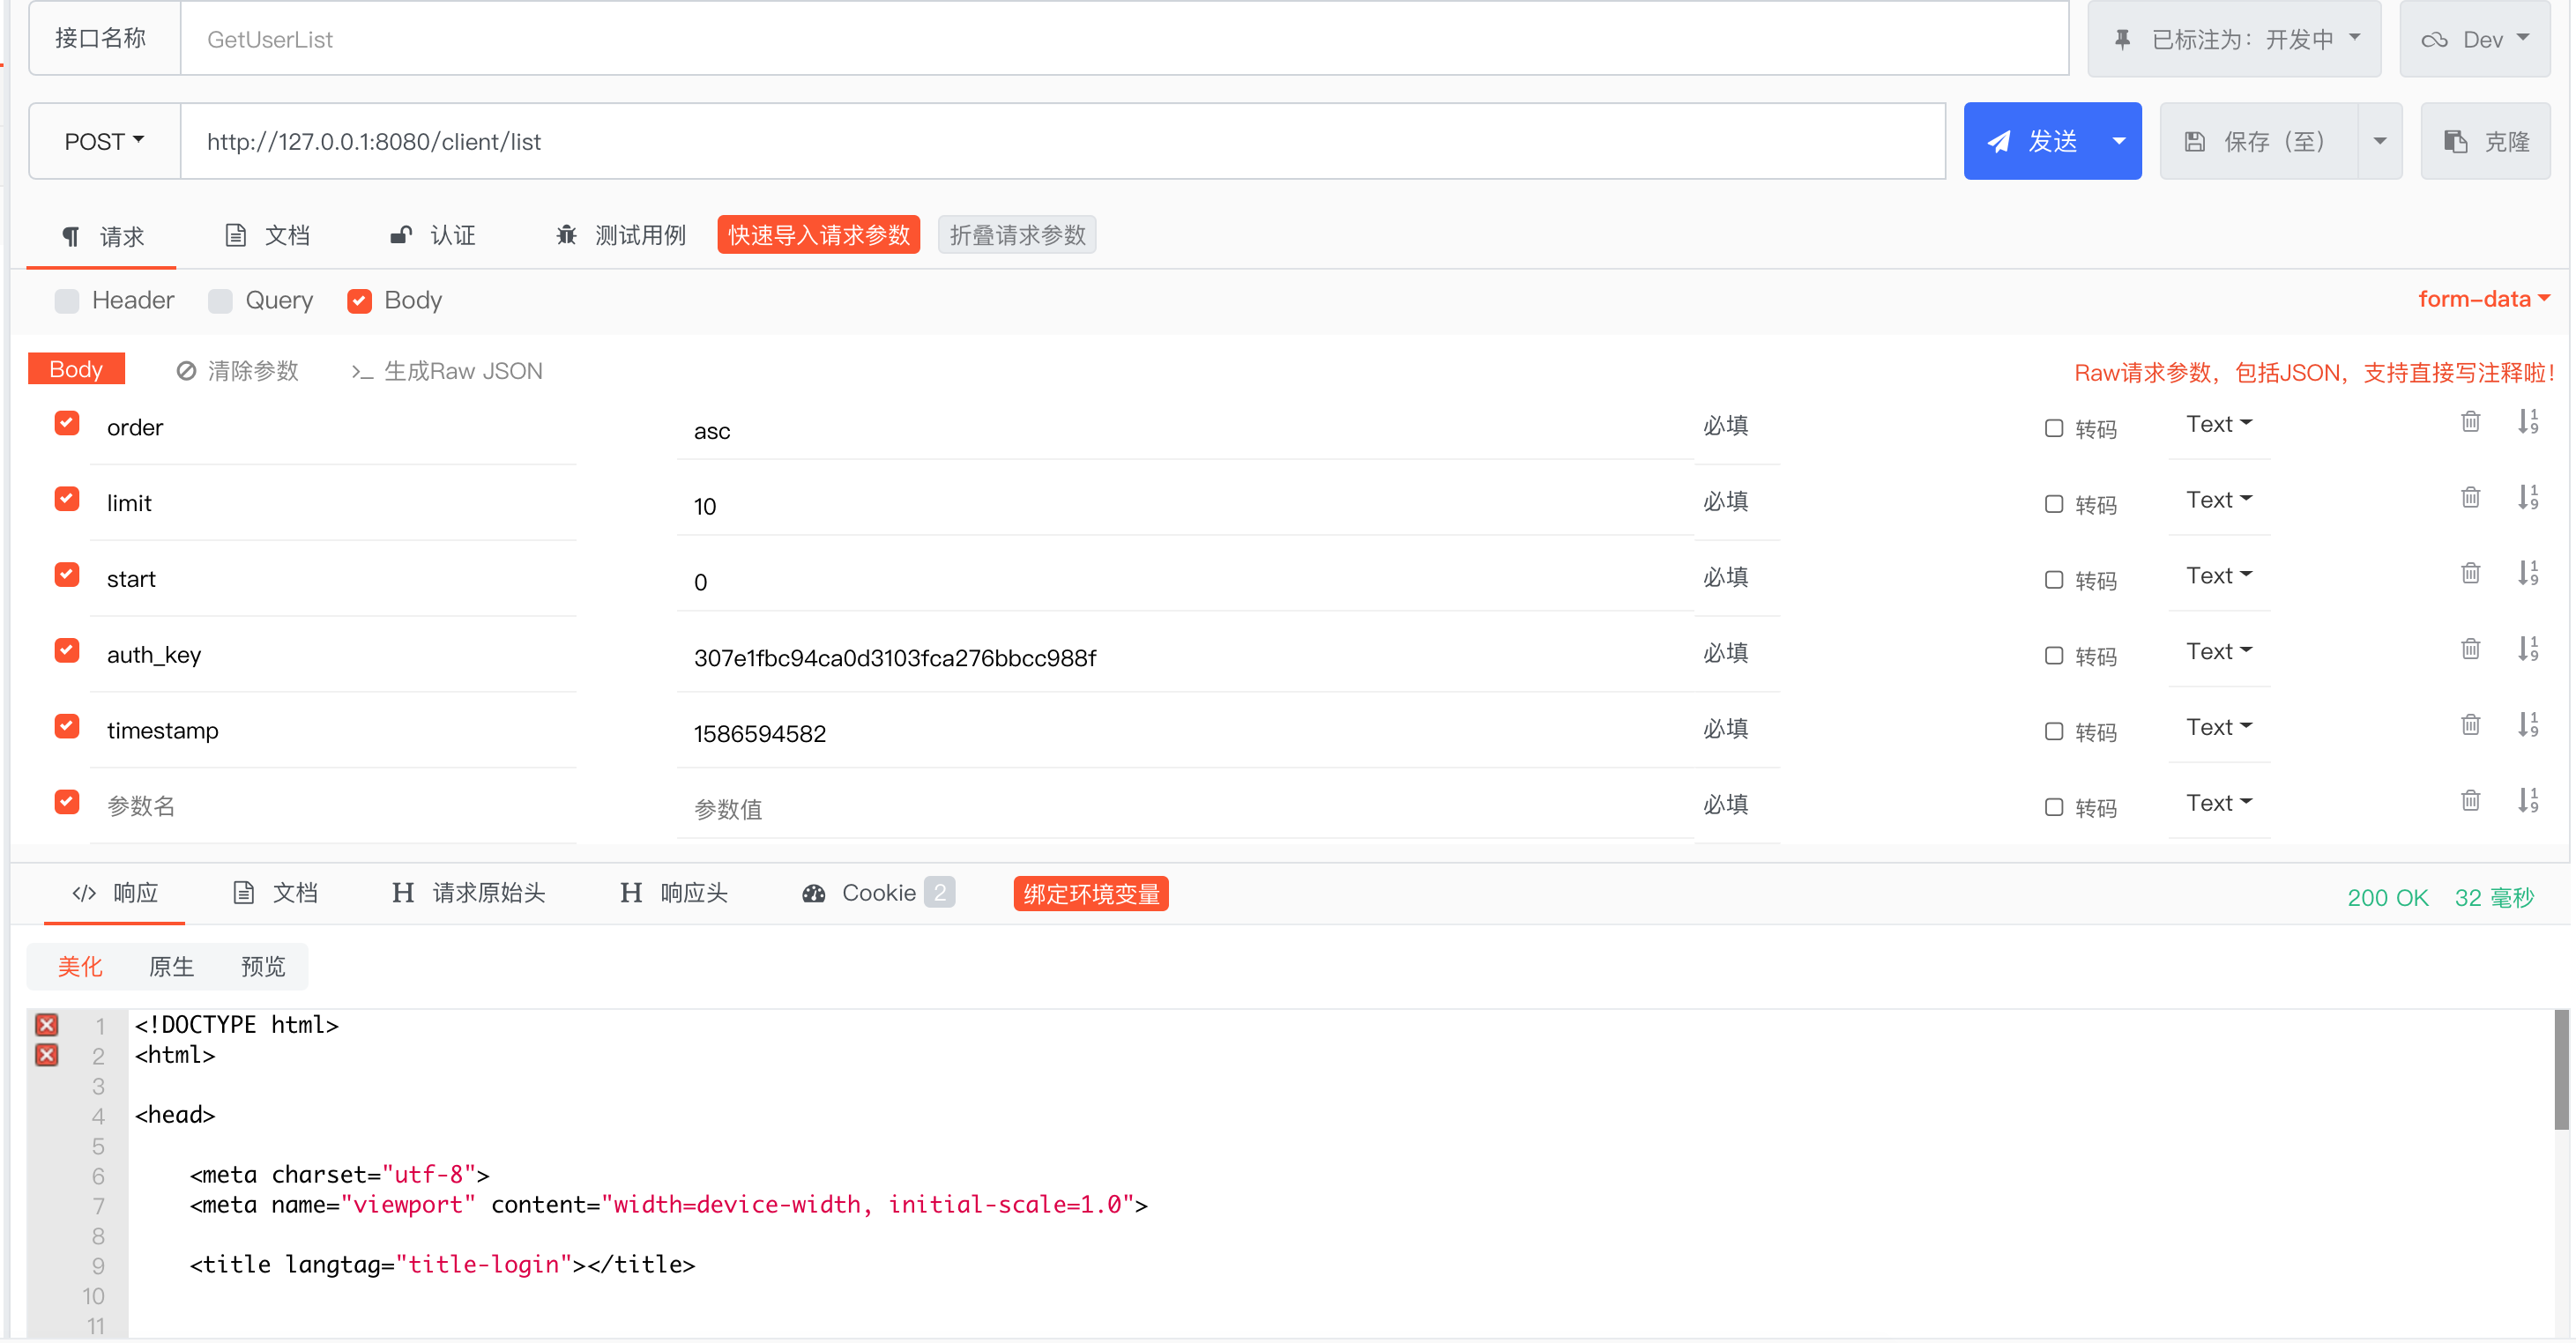Enable the Query checkbox
Viewport: 2576px width, 1343px height.
pos(220,300)
